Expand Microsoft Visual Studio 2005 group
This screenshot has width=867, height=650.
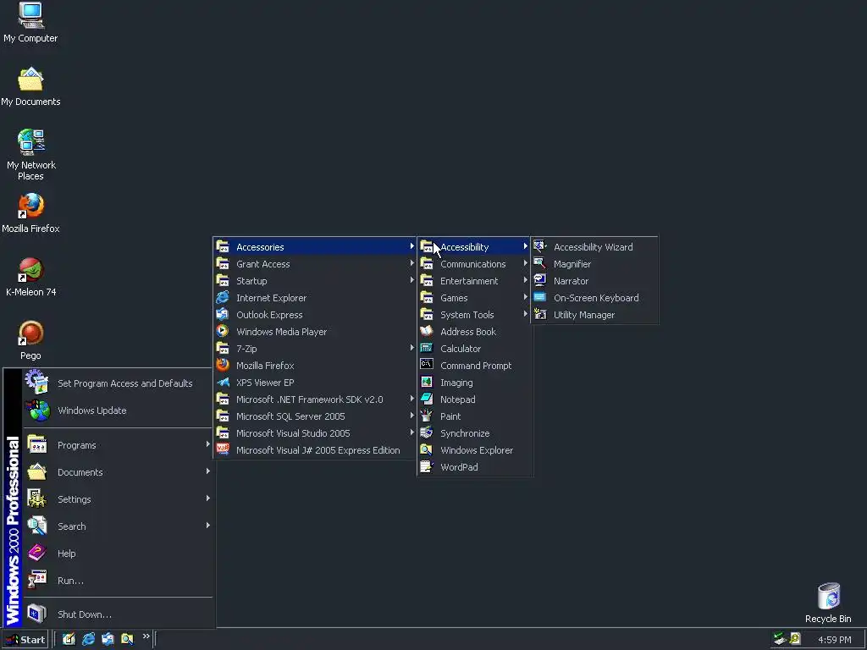click(x=315, y=433)
